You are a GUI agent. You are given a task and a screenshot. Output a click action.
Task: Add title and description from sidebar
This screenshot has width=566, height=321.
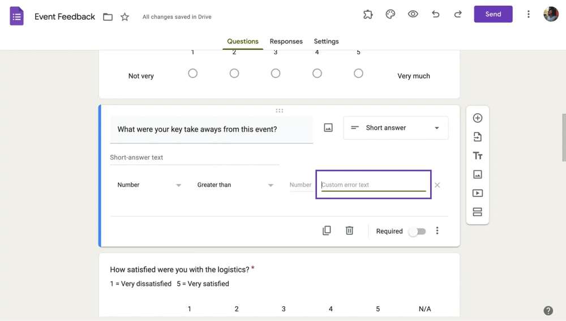click(x=478, y=156)
